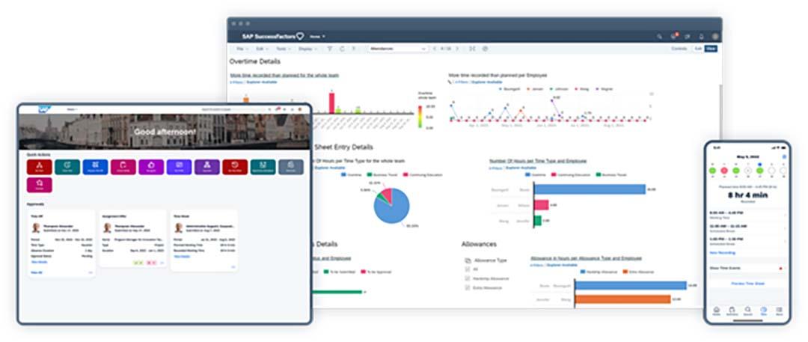The height and width of the screenshot is (342, 808).
Task: Click the search icon in SuccessFactors header
Action: pos(659,37)
